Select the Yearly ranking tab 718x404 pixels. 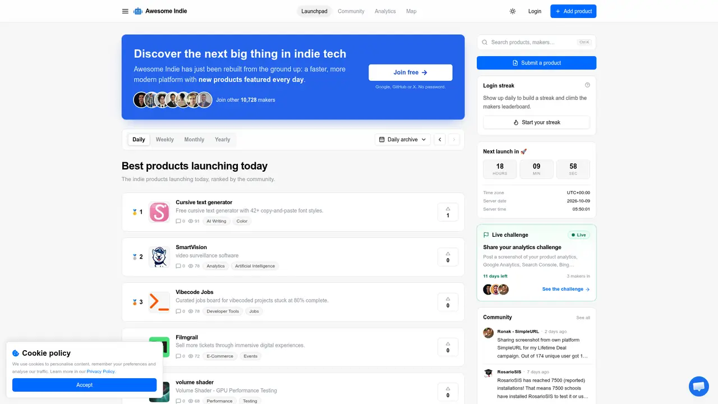pos(223,140)
